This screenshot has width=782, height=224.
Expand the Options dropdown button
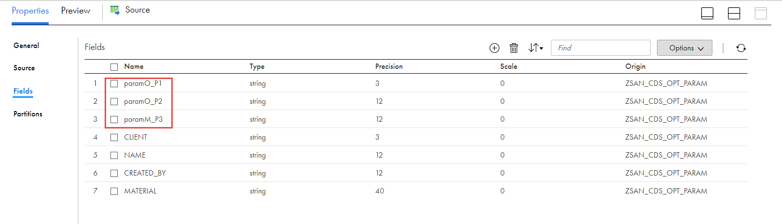(685, 48)
